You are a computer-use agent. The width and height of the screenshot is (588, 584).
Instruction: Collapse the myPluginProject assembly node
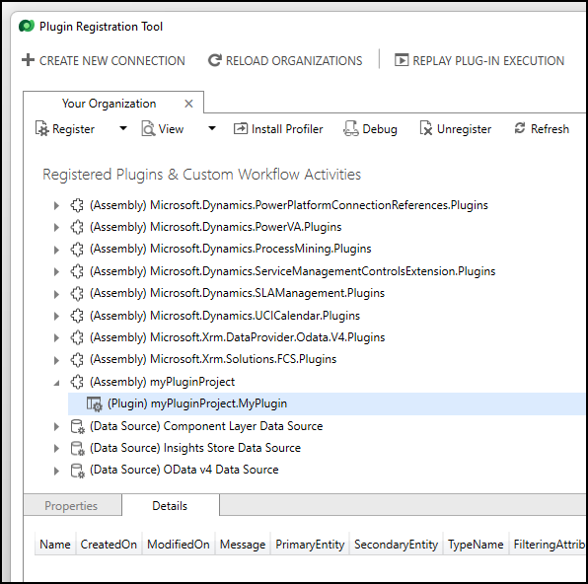[56, 383]
